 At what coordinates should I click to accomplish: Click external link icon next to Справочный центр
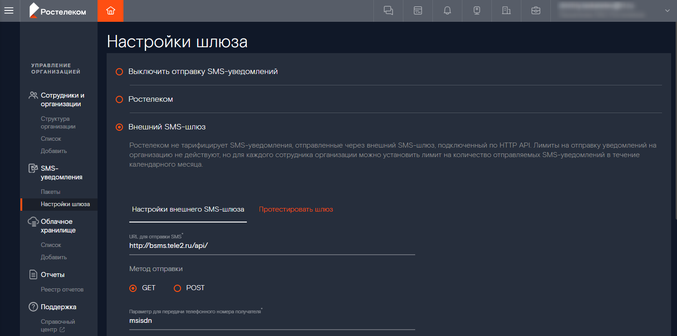(62, 330)
